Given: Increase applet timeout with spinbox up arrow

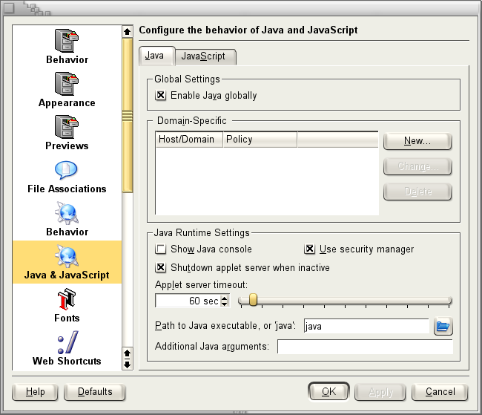Looking at the screenshot, I should [x=225, y=297].
